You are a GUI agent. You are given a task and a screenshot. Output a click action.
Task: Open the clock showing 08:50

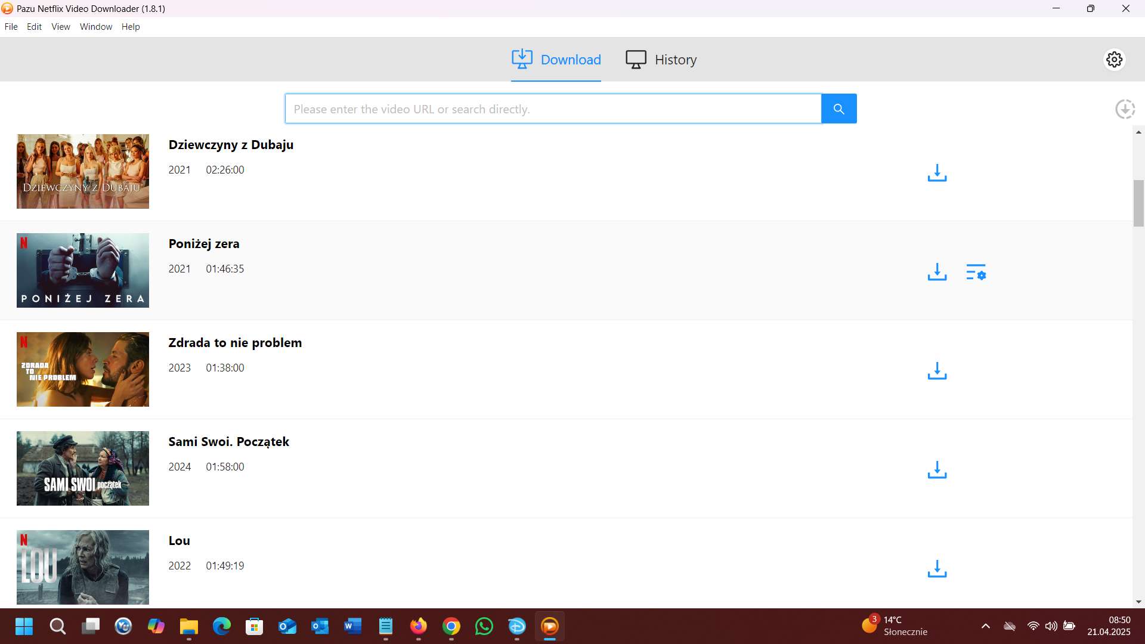pyautogui.click(x=1109, y=626)
